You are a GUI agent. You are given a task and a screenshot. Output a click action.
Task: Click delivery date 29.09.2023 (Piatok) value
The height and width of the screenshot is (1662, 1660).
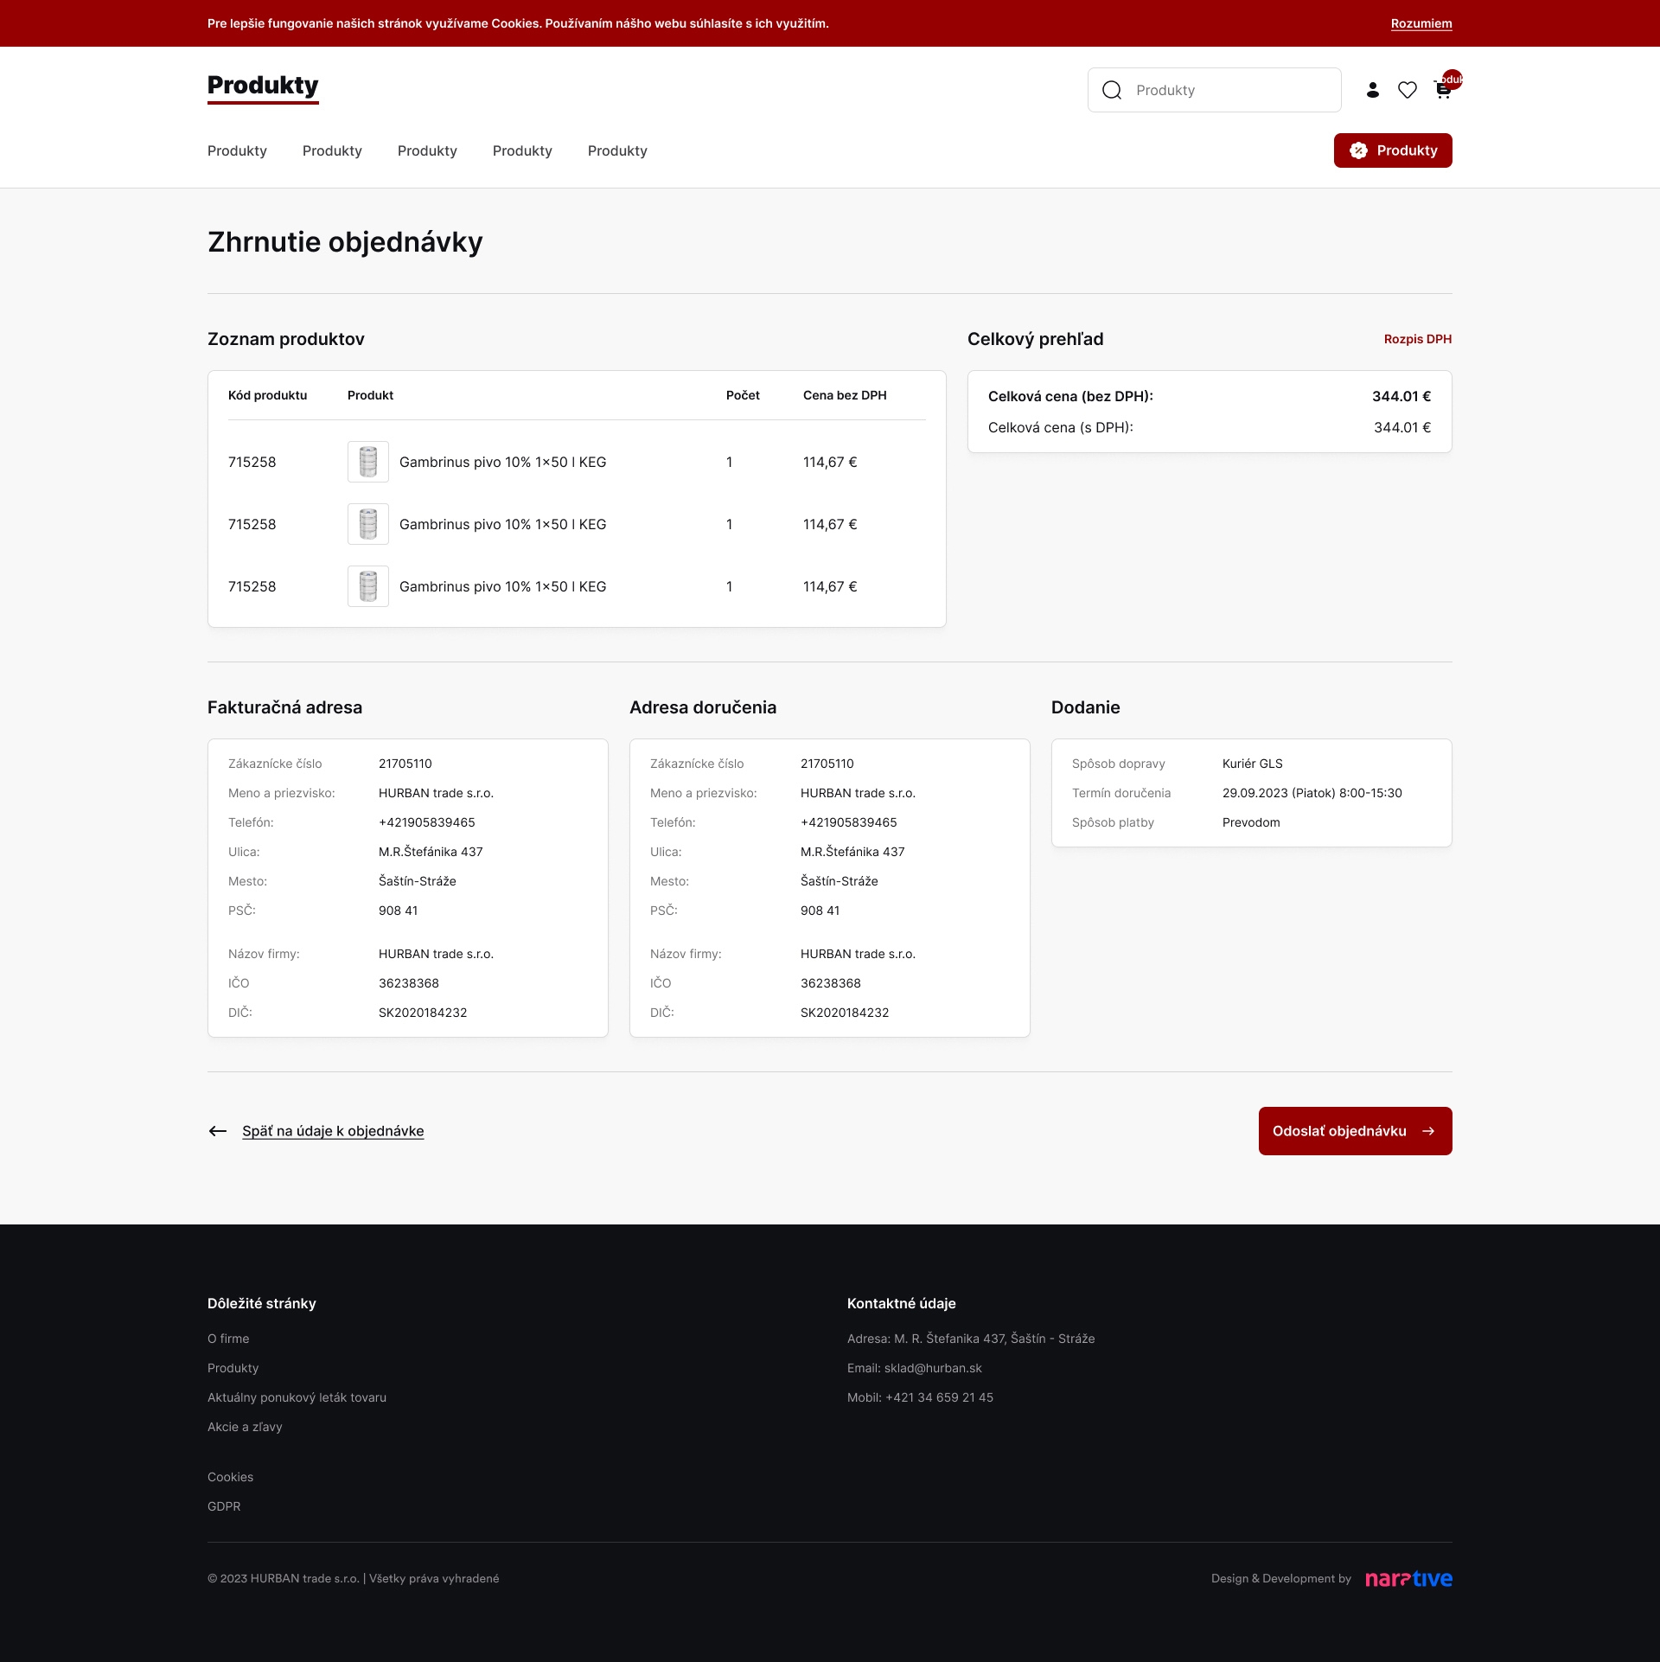click(x=1312, y=793)
